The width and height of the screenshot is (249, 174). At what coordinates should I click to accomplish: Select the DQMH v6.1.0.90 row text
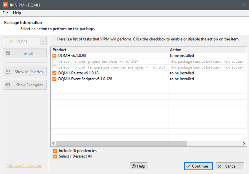(x=72, y=56)
